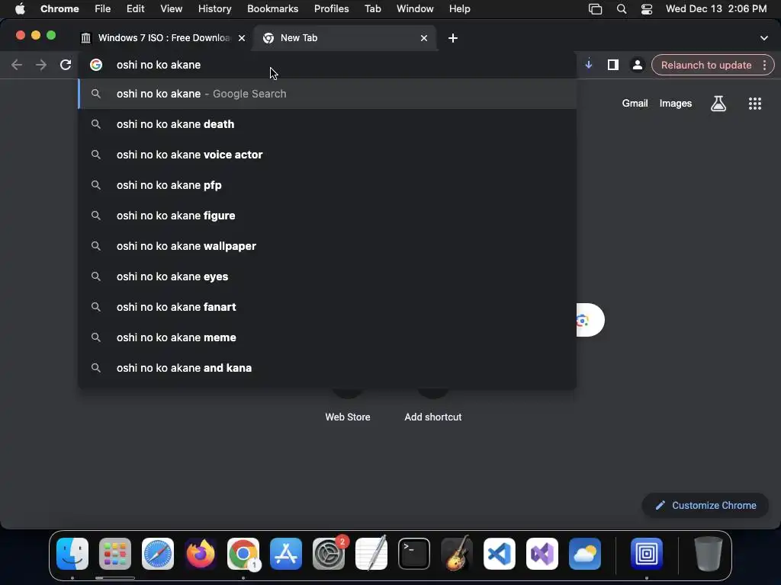Open Spotlight search in menu bar
Image resolution: width=781 pixels, height=585 pixels.
click(622, 9)
